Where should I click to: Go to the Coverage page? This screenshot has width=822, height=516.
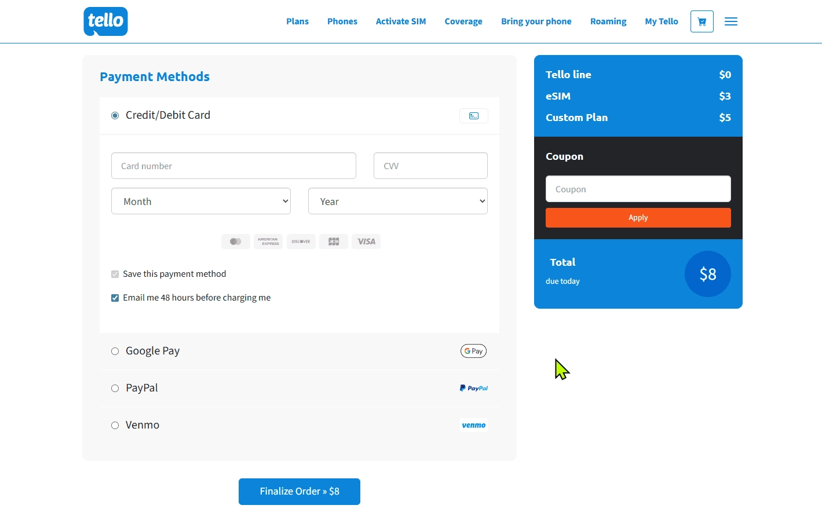(463, 21)
